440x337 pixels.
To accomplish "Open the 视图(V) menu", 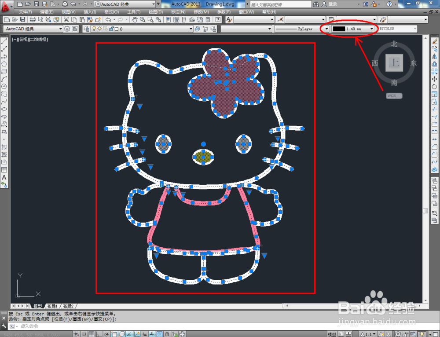I will pos(69,12).
